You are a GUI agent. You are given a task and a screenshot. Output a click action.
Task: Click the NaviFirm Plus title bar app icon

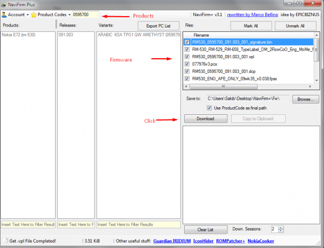[4, 4]
